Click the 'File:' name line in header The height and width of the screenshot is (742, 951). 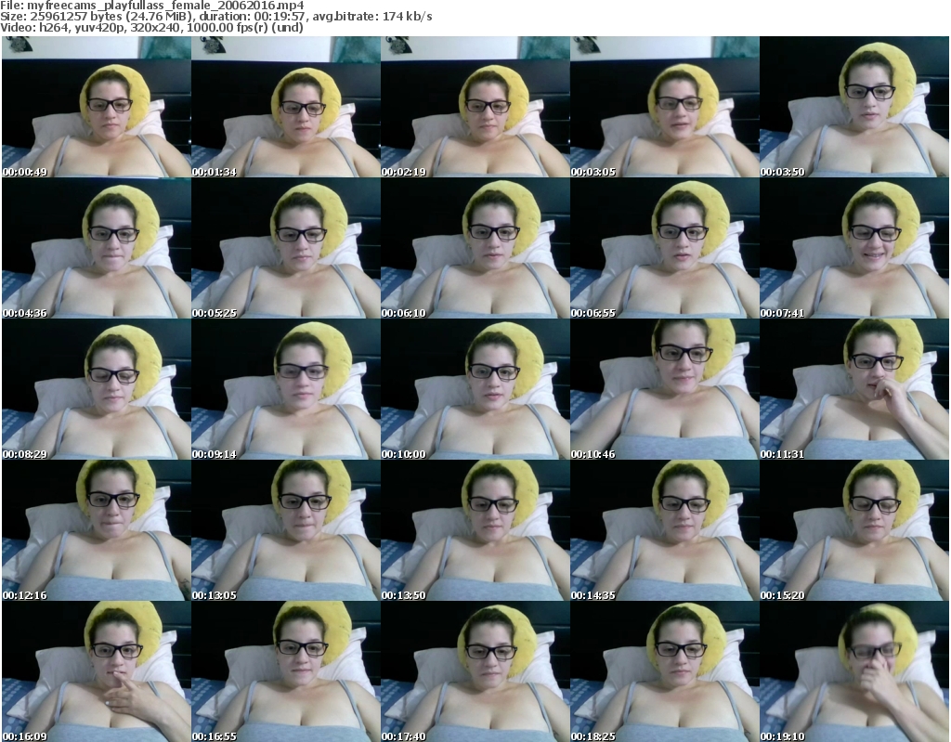152,6
